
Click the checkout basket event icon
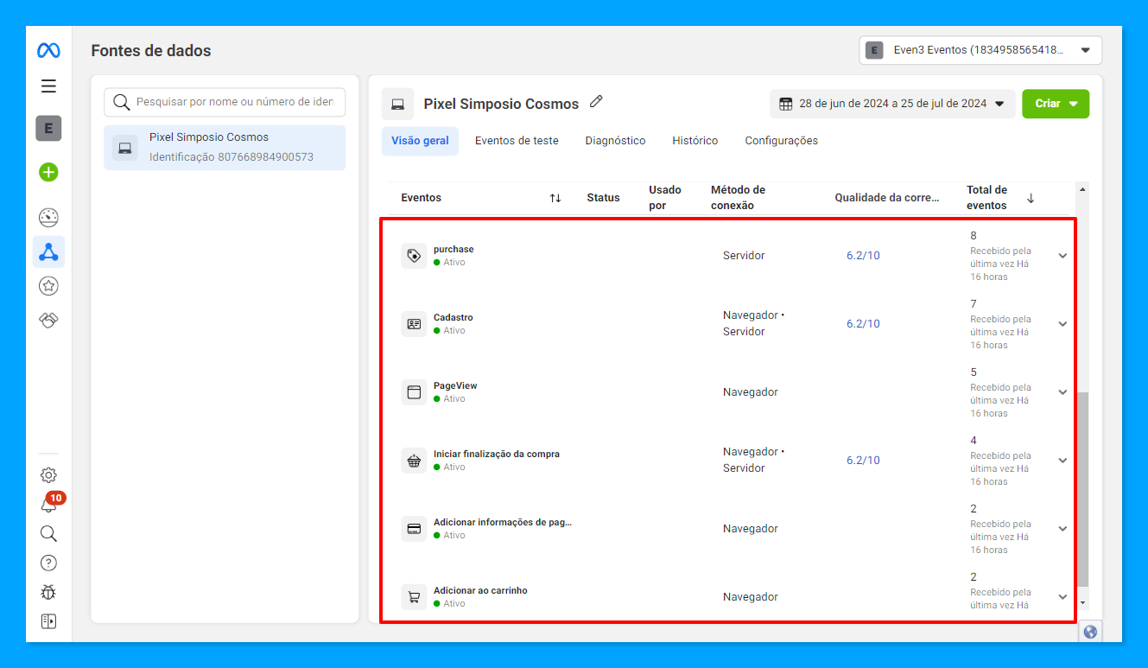[414, 461]
